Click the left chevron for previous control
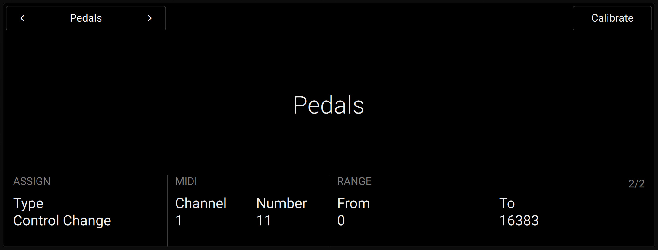 point(22,18)
